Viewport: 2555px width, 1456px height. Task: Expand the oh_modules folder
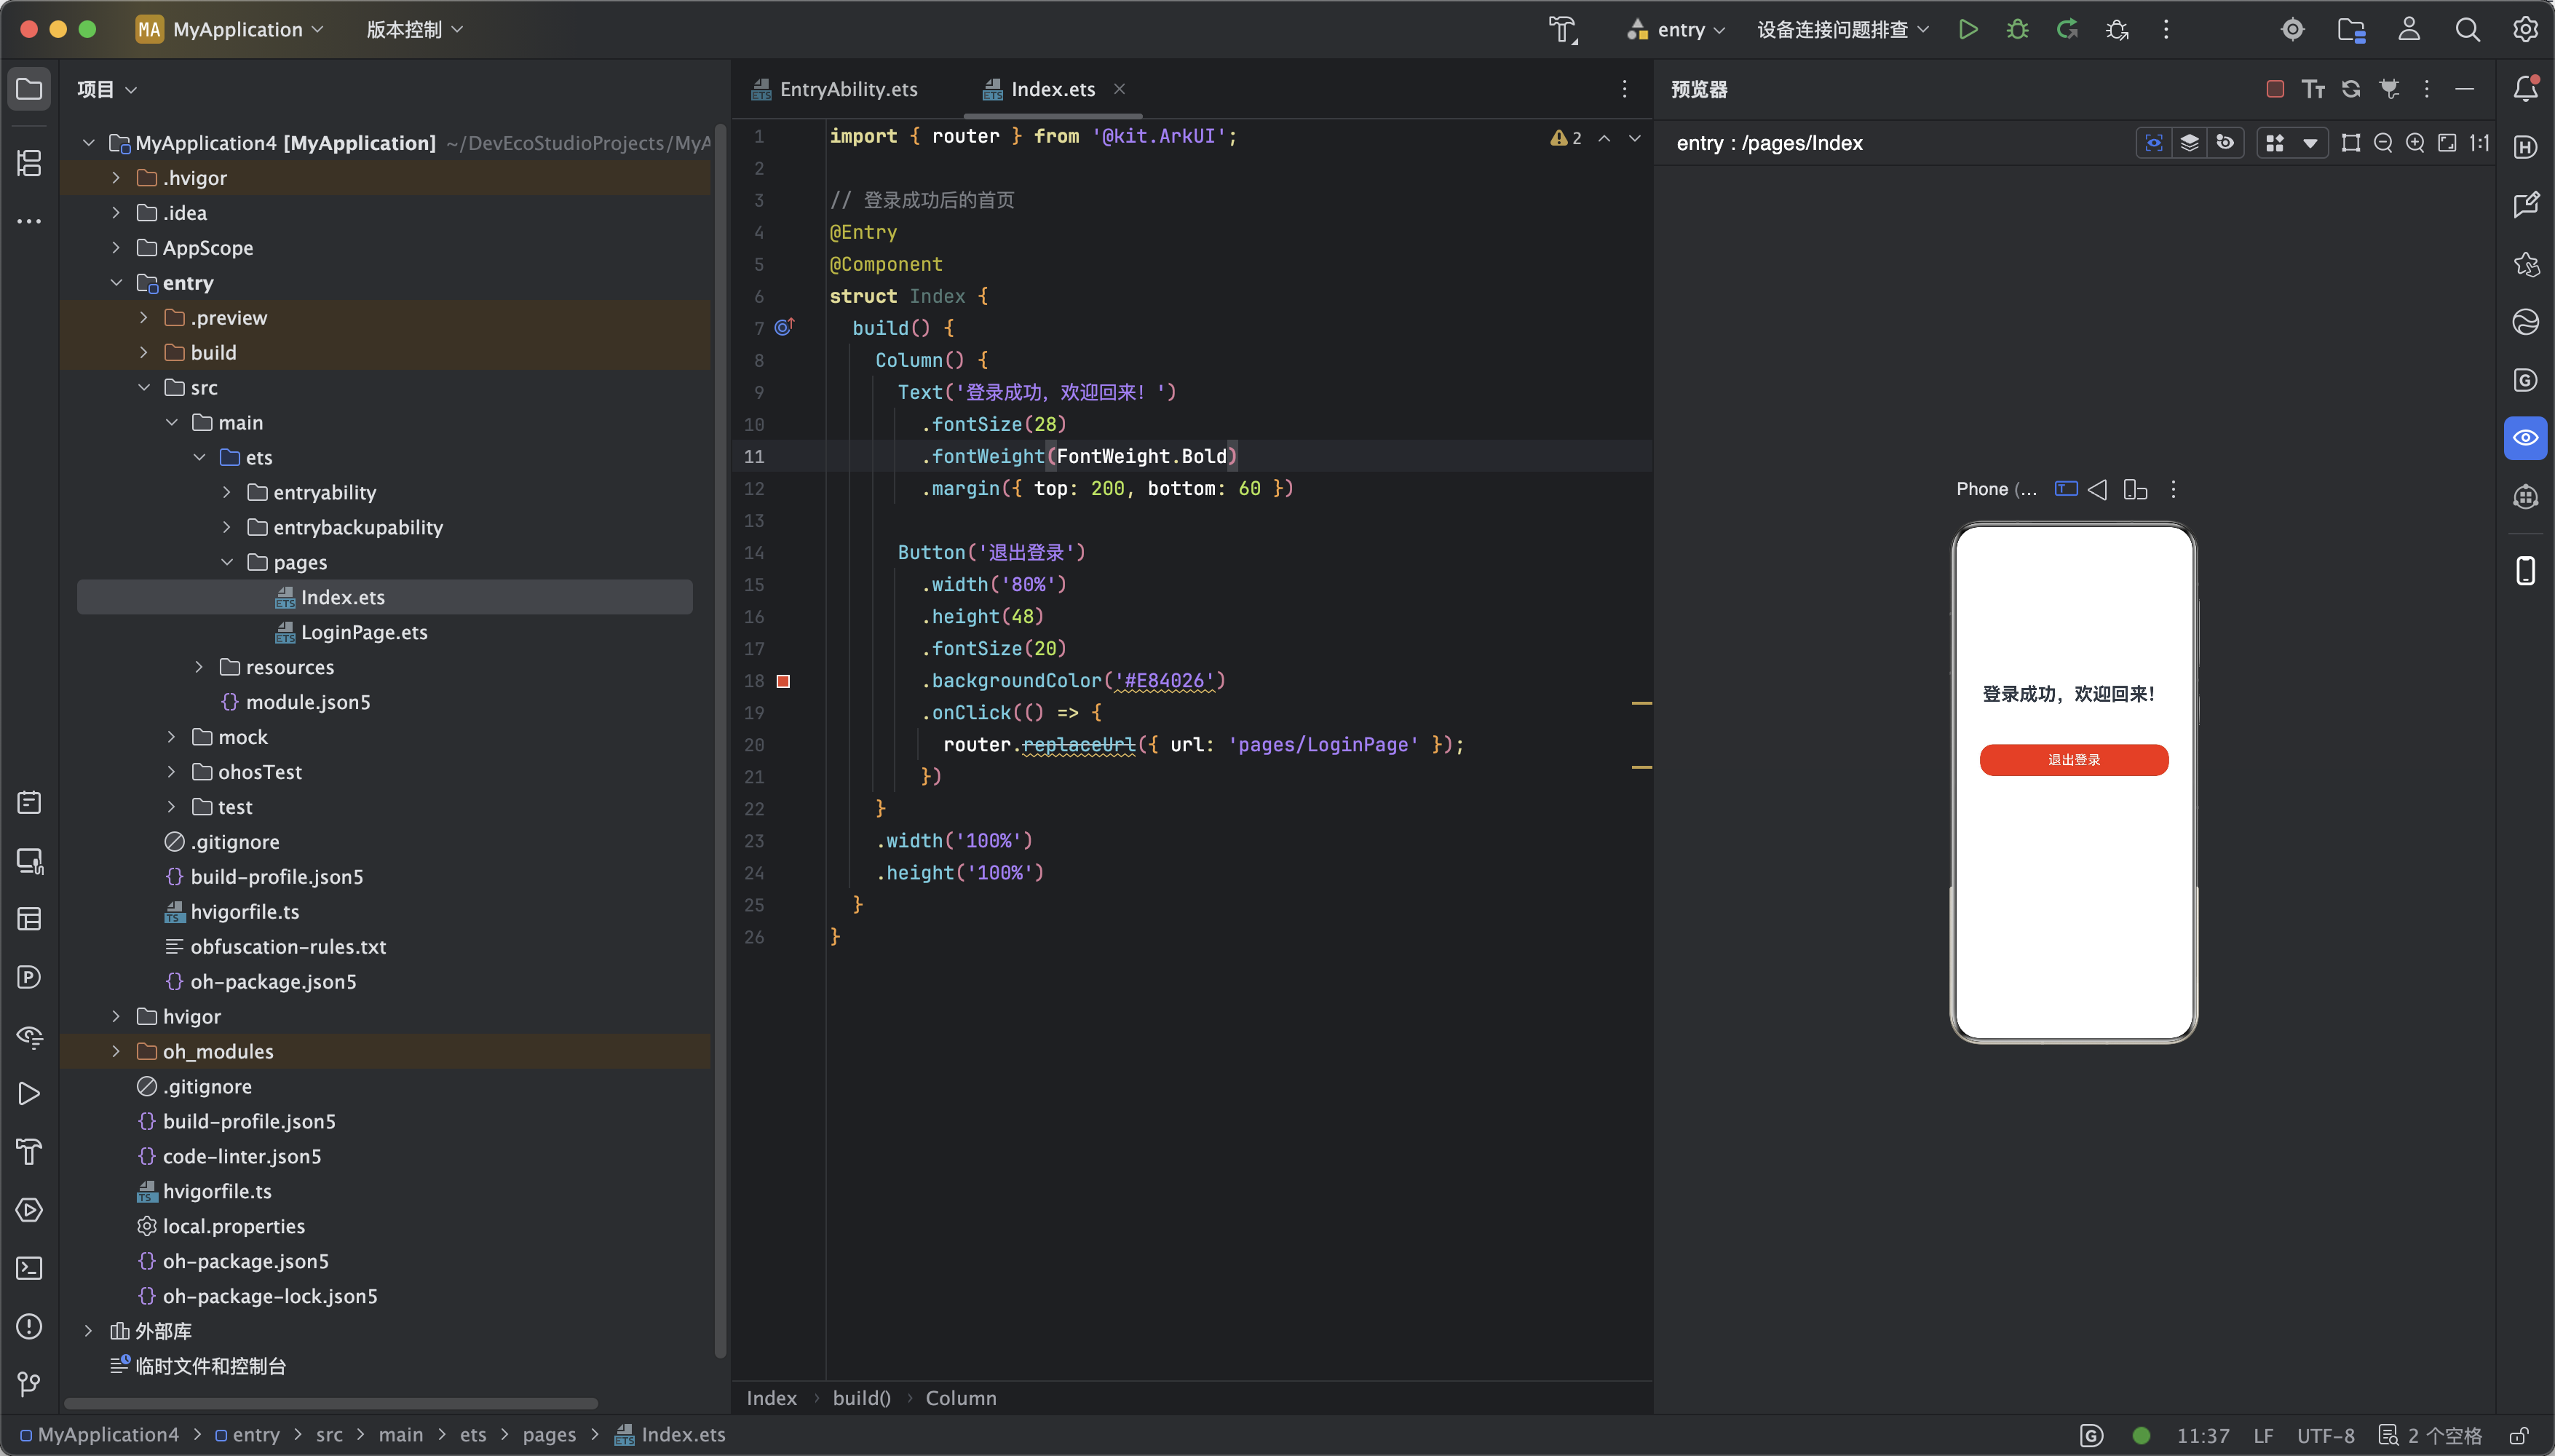[x=116, y=1051]
